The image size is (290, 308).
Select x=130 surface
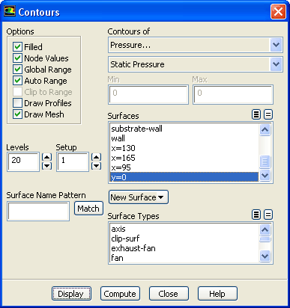(184, 148)
